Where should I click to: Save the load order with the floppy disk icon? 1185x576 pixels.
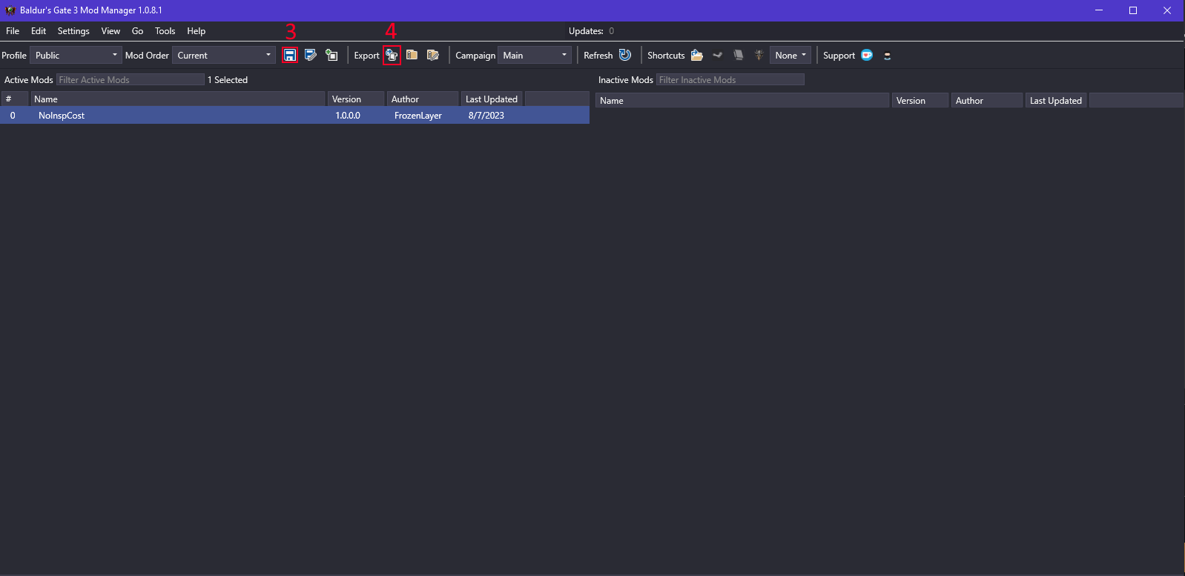290,56
